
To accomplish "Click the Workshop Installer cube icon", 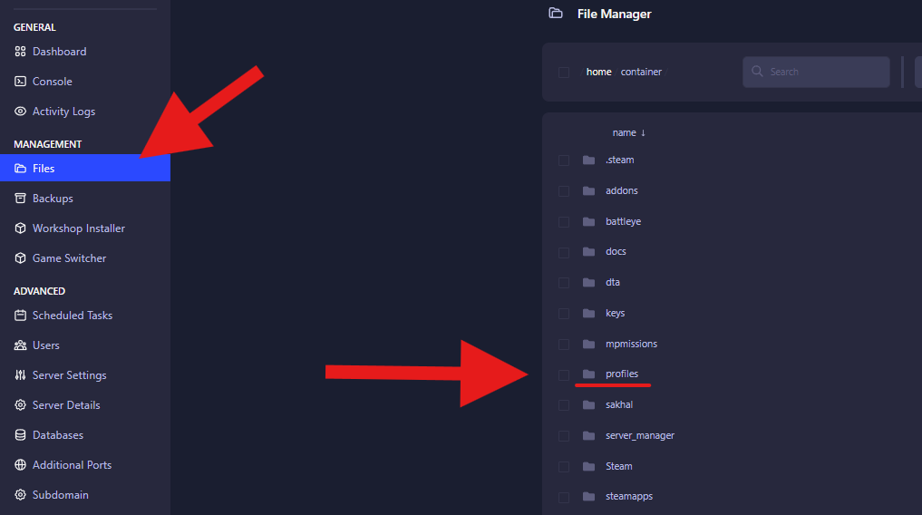I will 21,228.
